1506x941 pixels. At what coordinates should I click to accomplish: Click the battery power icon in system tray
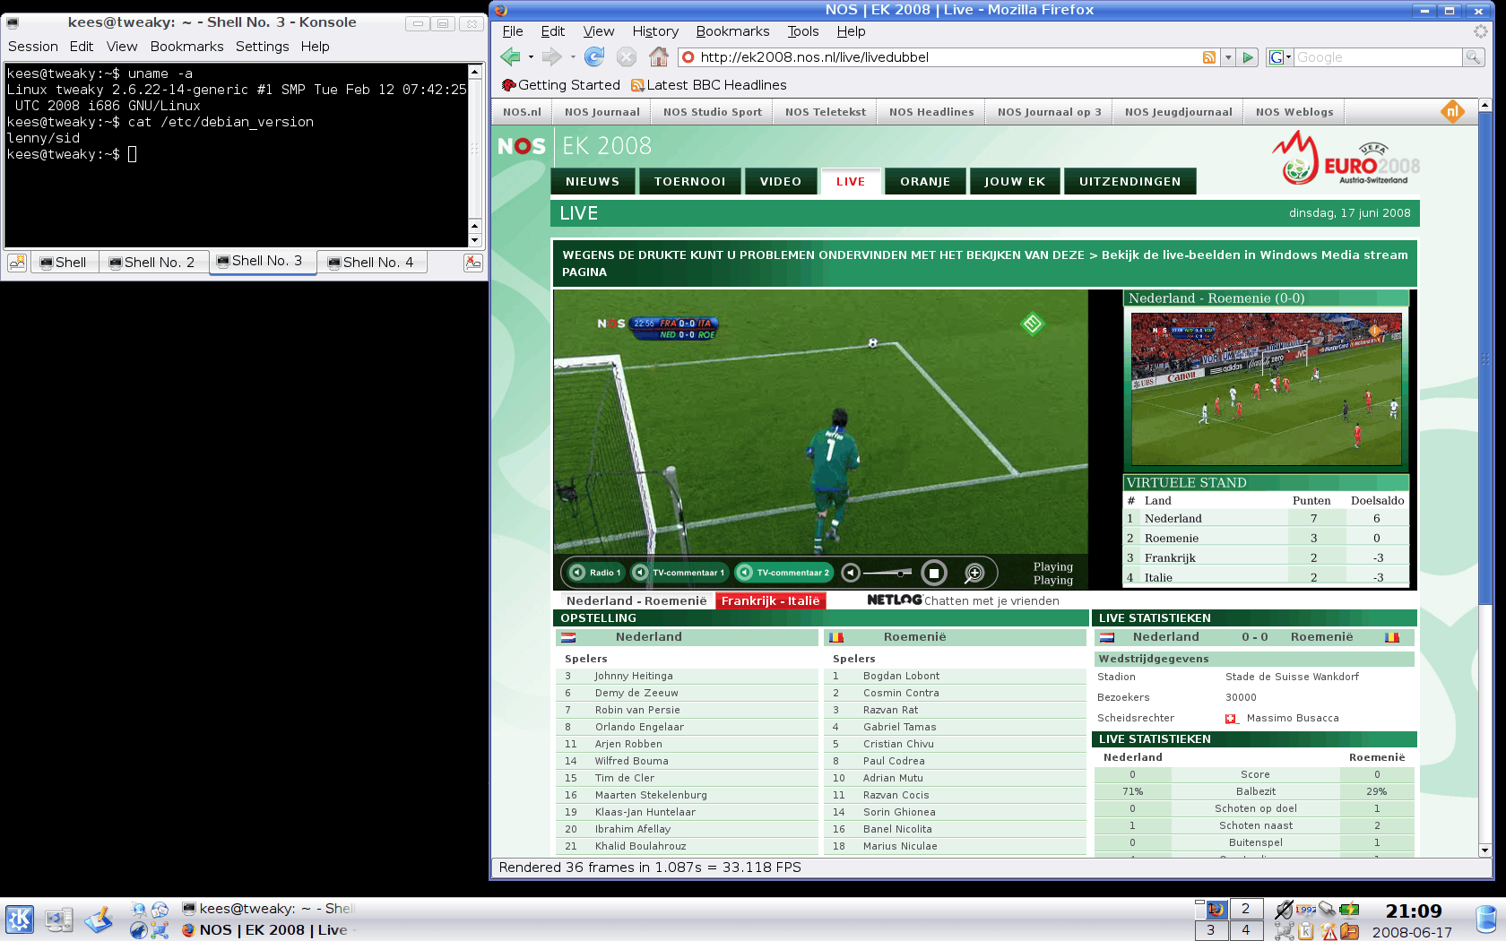coord(1349,910)
